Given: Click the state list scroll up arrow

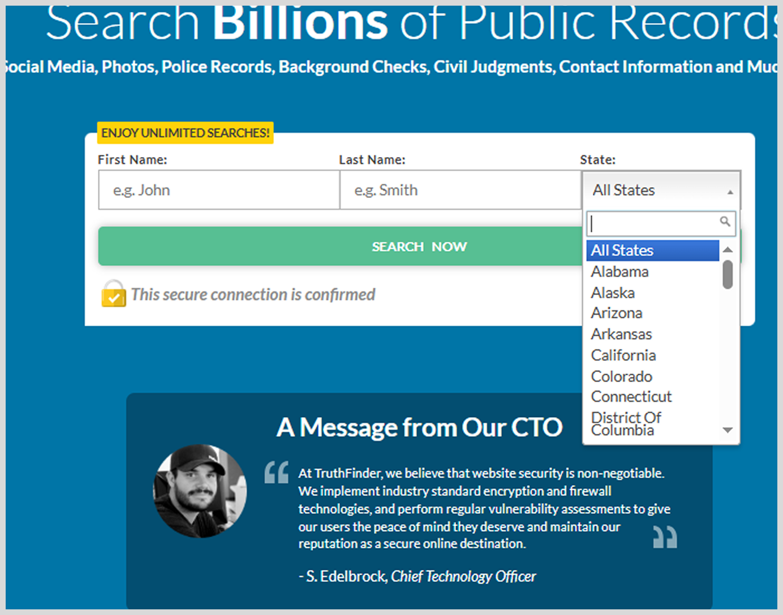Looking at the screenshot, I should point(728,249).
